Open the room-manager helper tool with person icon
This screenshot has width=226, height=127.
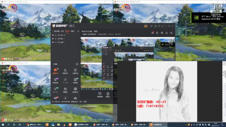click(x=65, y=71)
